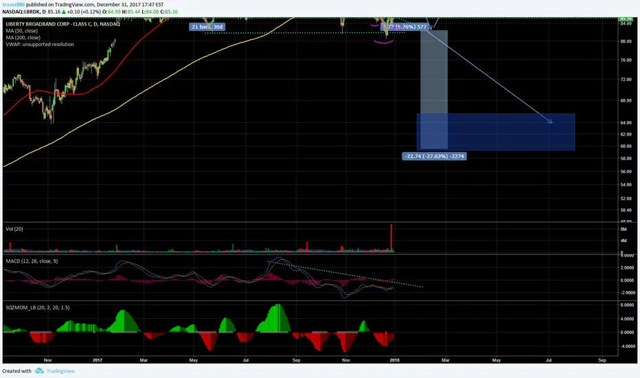The image size is (640, 378).
Task: Select the MA (50, close) indicator label
Action: click(22, 31)
